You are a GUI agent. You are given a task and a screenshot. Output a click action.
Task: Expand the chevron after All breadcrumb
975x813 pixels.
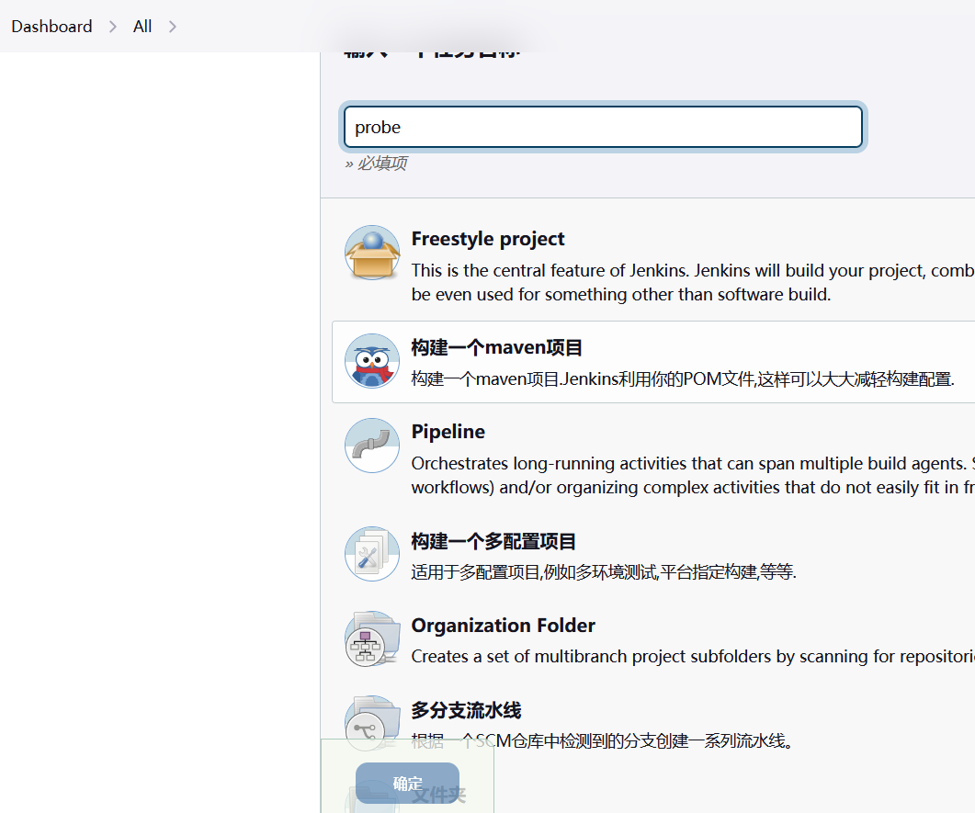point(172,27)
